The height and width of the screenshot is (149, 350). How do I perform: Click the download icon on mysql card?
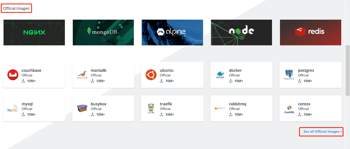click(23, 114)
